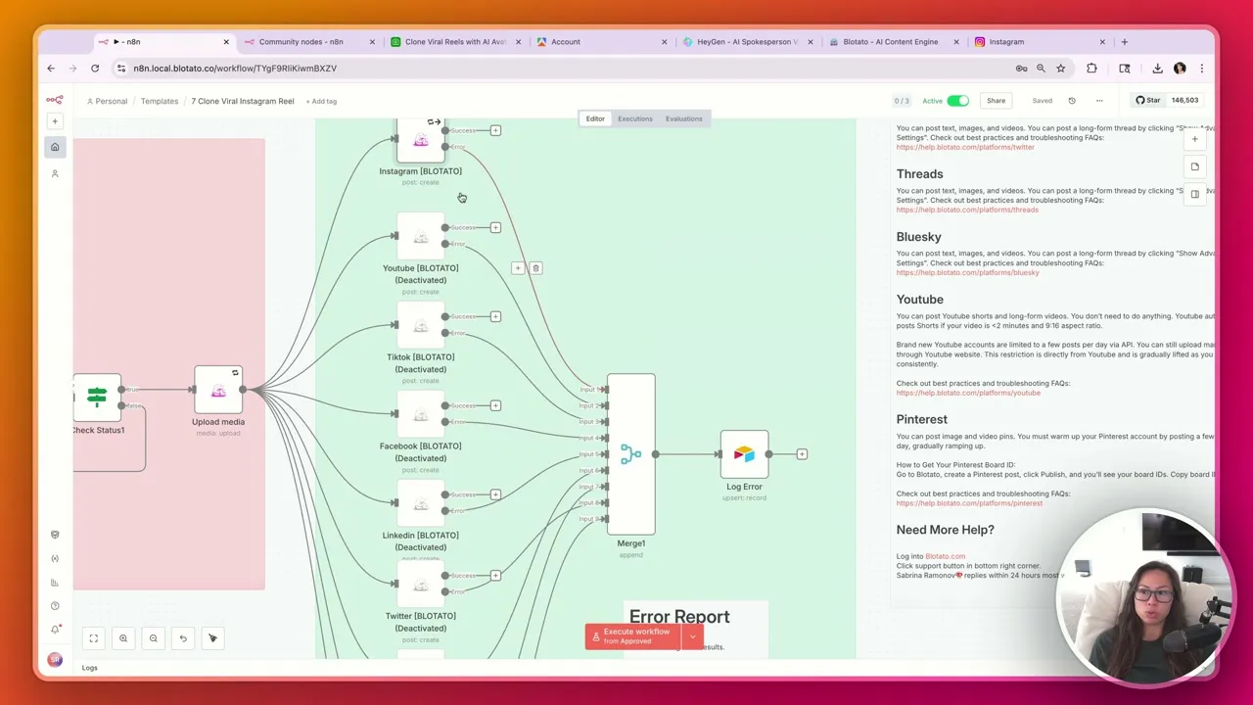Open the notifications bell icon
The width and height of the screenshot is (1253, 705).
55,630
